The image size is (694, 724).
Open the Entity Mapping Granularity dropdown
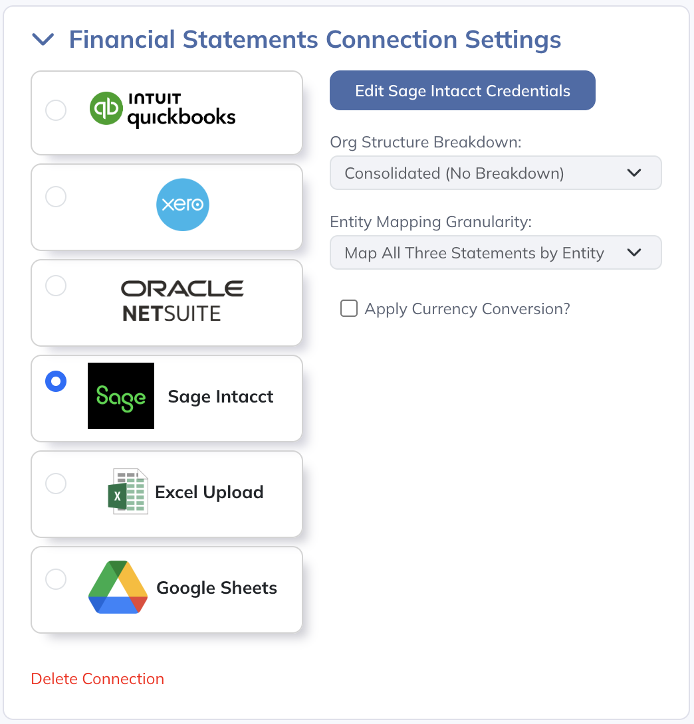(x=495, y=253)
